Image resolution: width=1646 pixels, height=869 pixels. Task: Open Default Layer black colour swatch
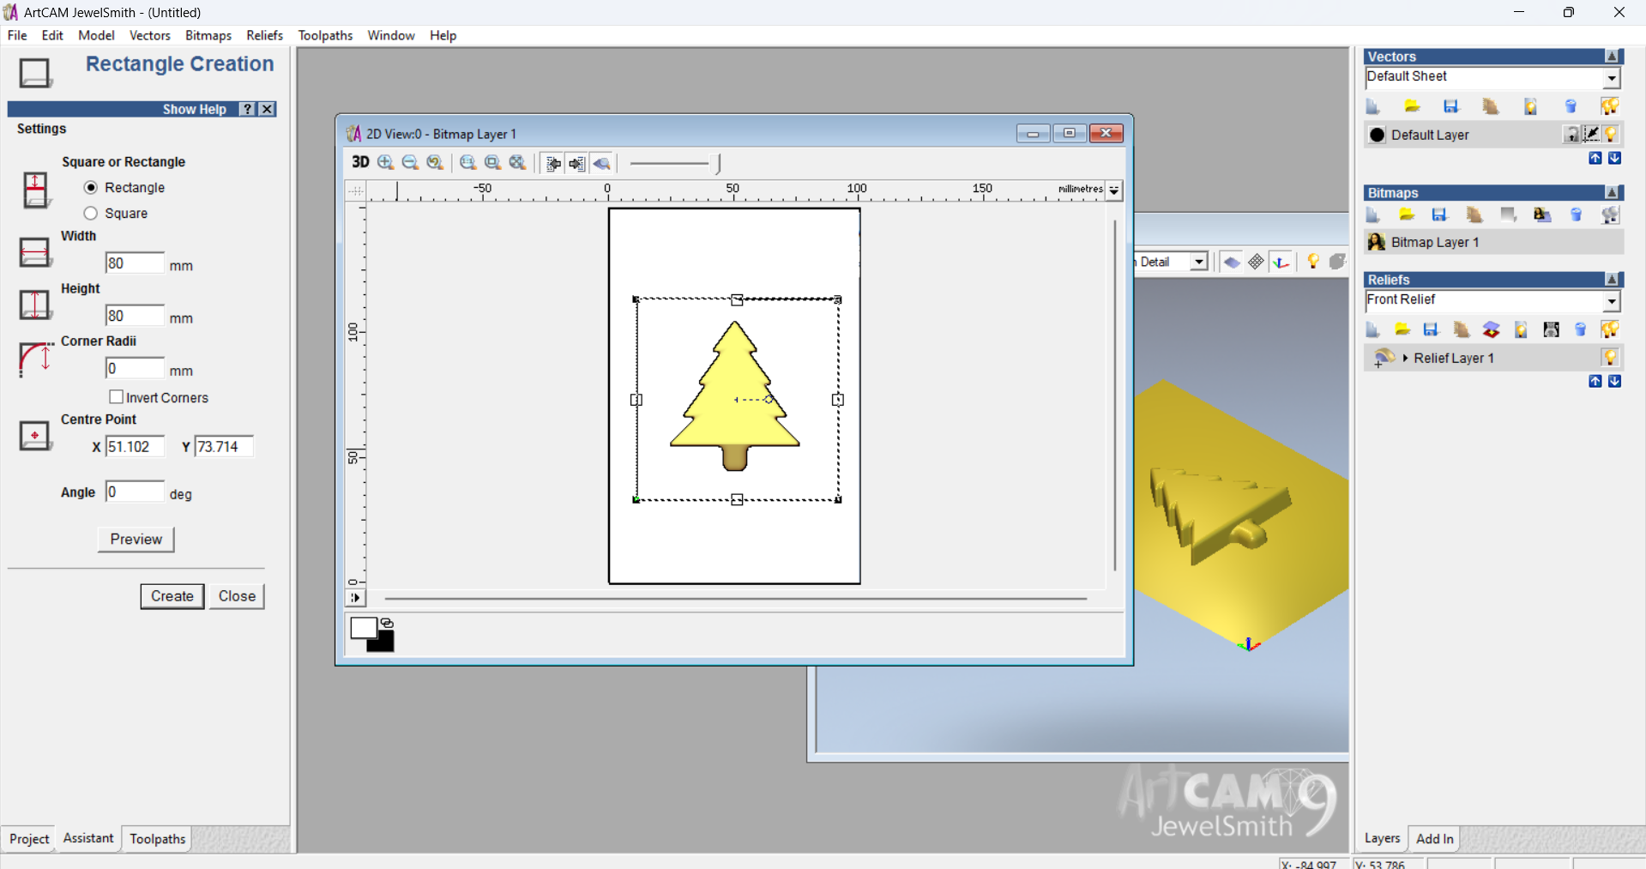[1378, 135]
